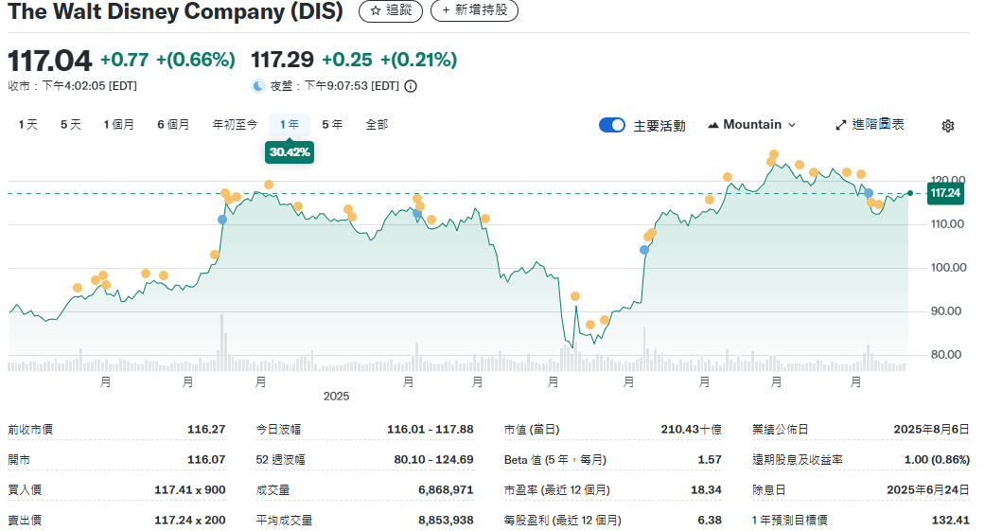Select the 1個月 range tab
Image resolution: width=985 pixels, height=531 pixels.
click(x=118, y=124)
